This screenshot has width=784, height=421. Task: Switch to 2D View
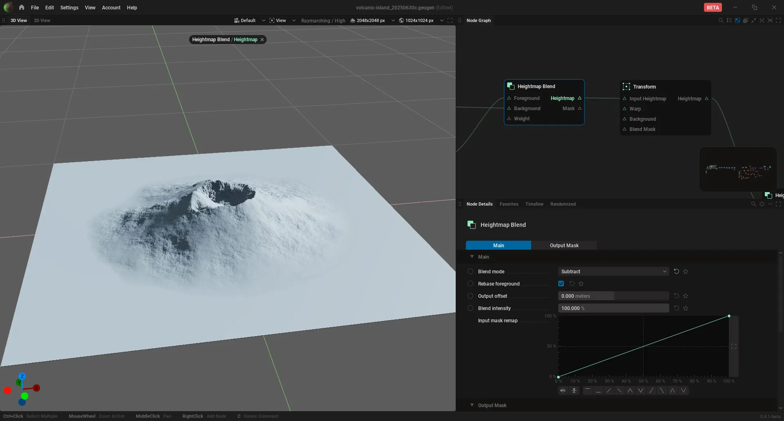42,20
